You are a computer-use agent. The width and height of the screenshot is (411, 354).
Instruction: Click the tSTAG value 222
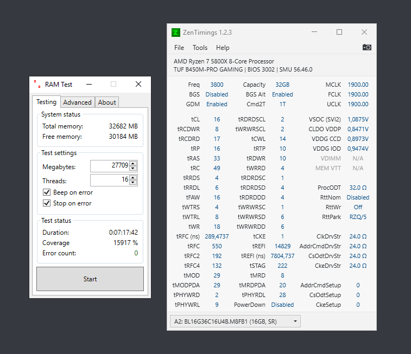[282, 266]
